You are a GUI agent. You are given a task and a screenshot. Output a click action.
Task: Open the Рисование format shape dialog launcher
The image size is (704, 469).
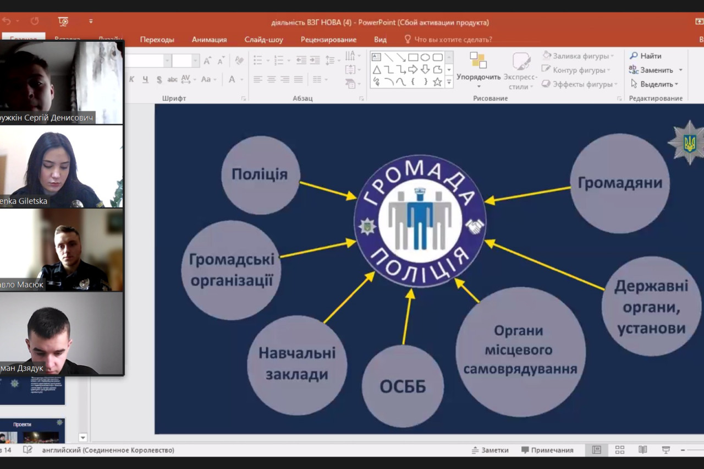(x=619, y=99)
